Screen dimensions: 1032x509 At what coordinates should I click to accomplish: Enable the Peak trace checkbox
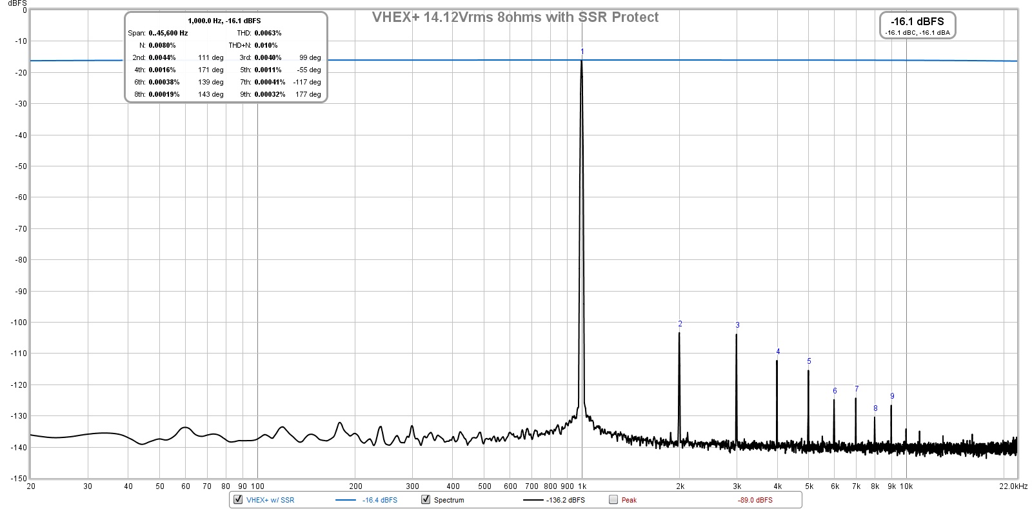point(613,499)
